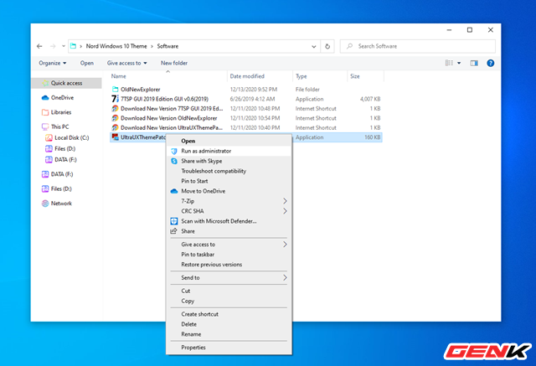Image resolution: width=536 pixels, height=366 pixels.
Task: Expand Give access to context submenu
Action: (x=229, y=245)
